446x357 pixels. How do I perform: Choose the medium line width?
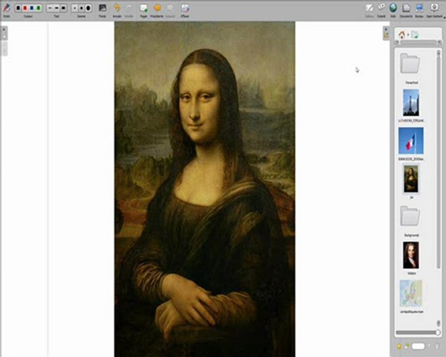click(56, 8)
